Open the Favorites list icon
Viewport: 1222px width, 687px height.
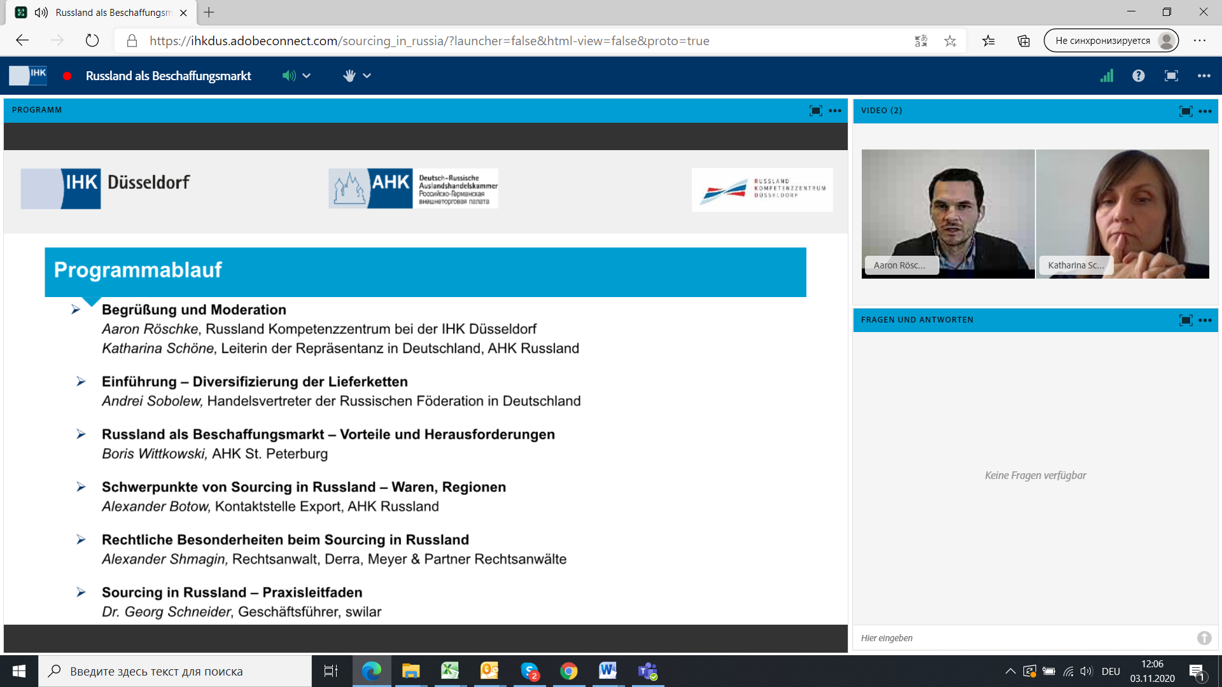coord(988,41)
